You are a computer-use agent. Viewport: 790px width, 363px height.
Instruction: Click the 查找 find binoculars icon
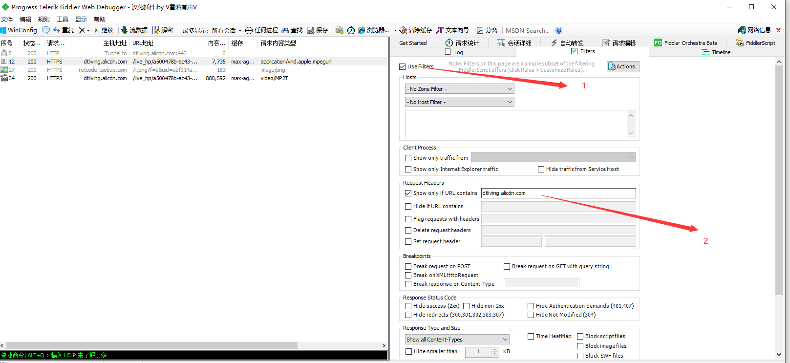coord(285,30)
